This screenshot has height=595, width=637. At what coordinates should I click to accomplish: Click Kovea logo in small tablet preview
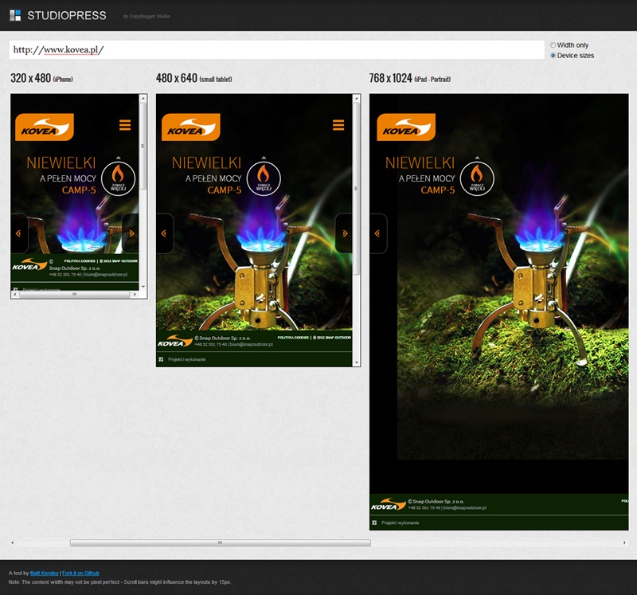click(x=191, y=127)
